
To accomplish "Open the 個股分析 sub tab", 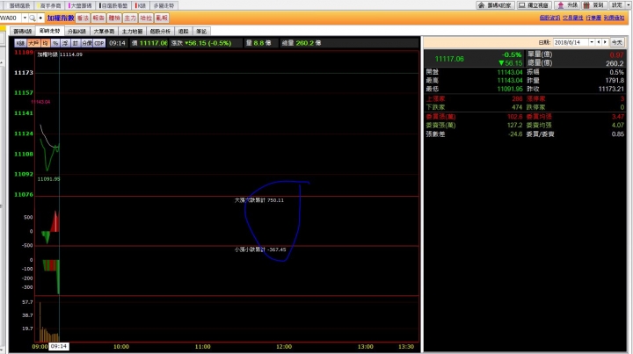I will point(160,31).
